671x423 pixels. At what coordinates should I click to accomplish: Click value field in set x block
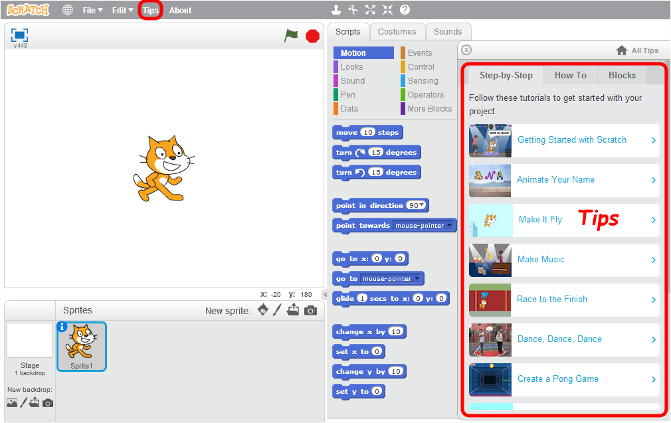pyautogui.click(x=377, y=351)
